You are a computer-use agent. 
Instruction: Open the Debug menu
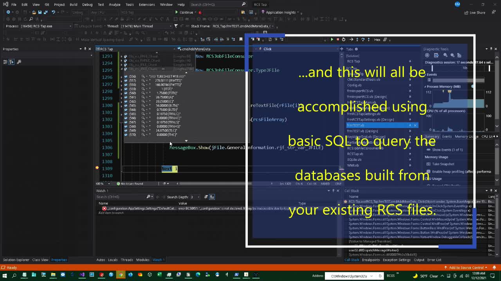click(x=87, y=4)
